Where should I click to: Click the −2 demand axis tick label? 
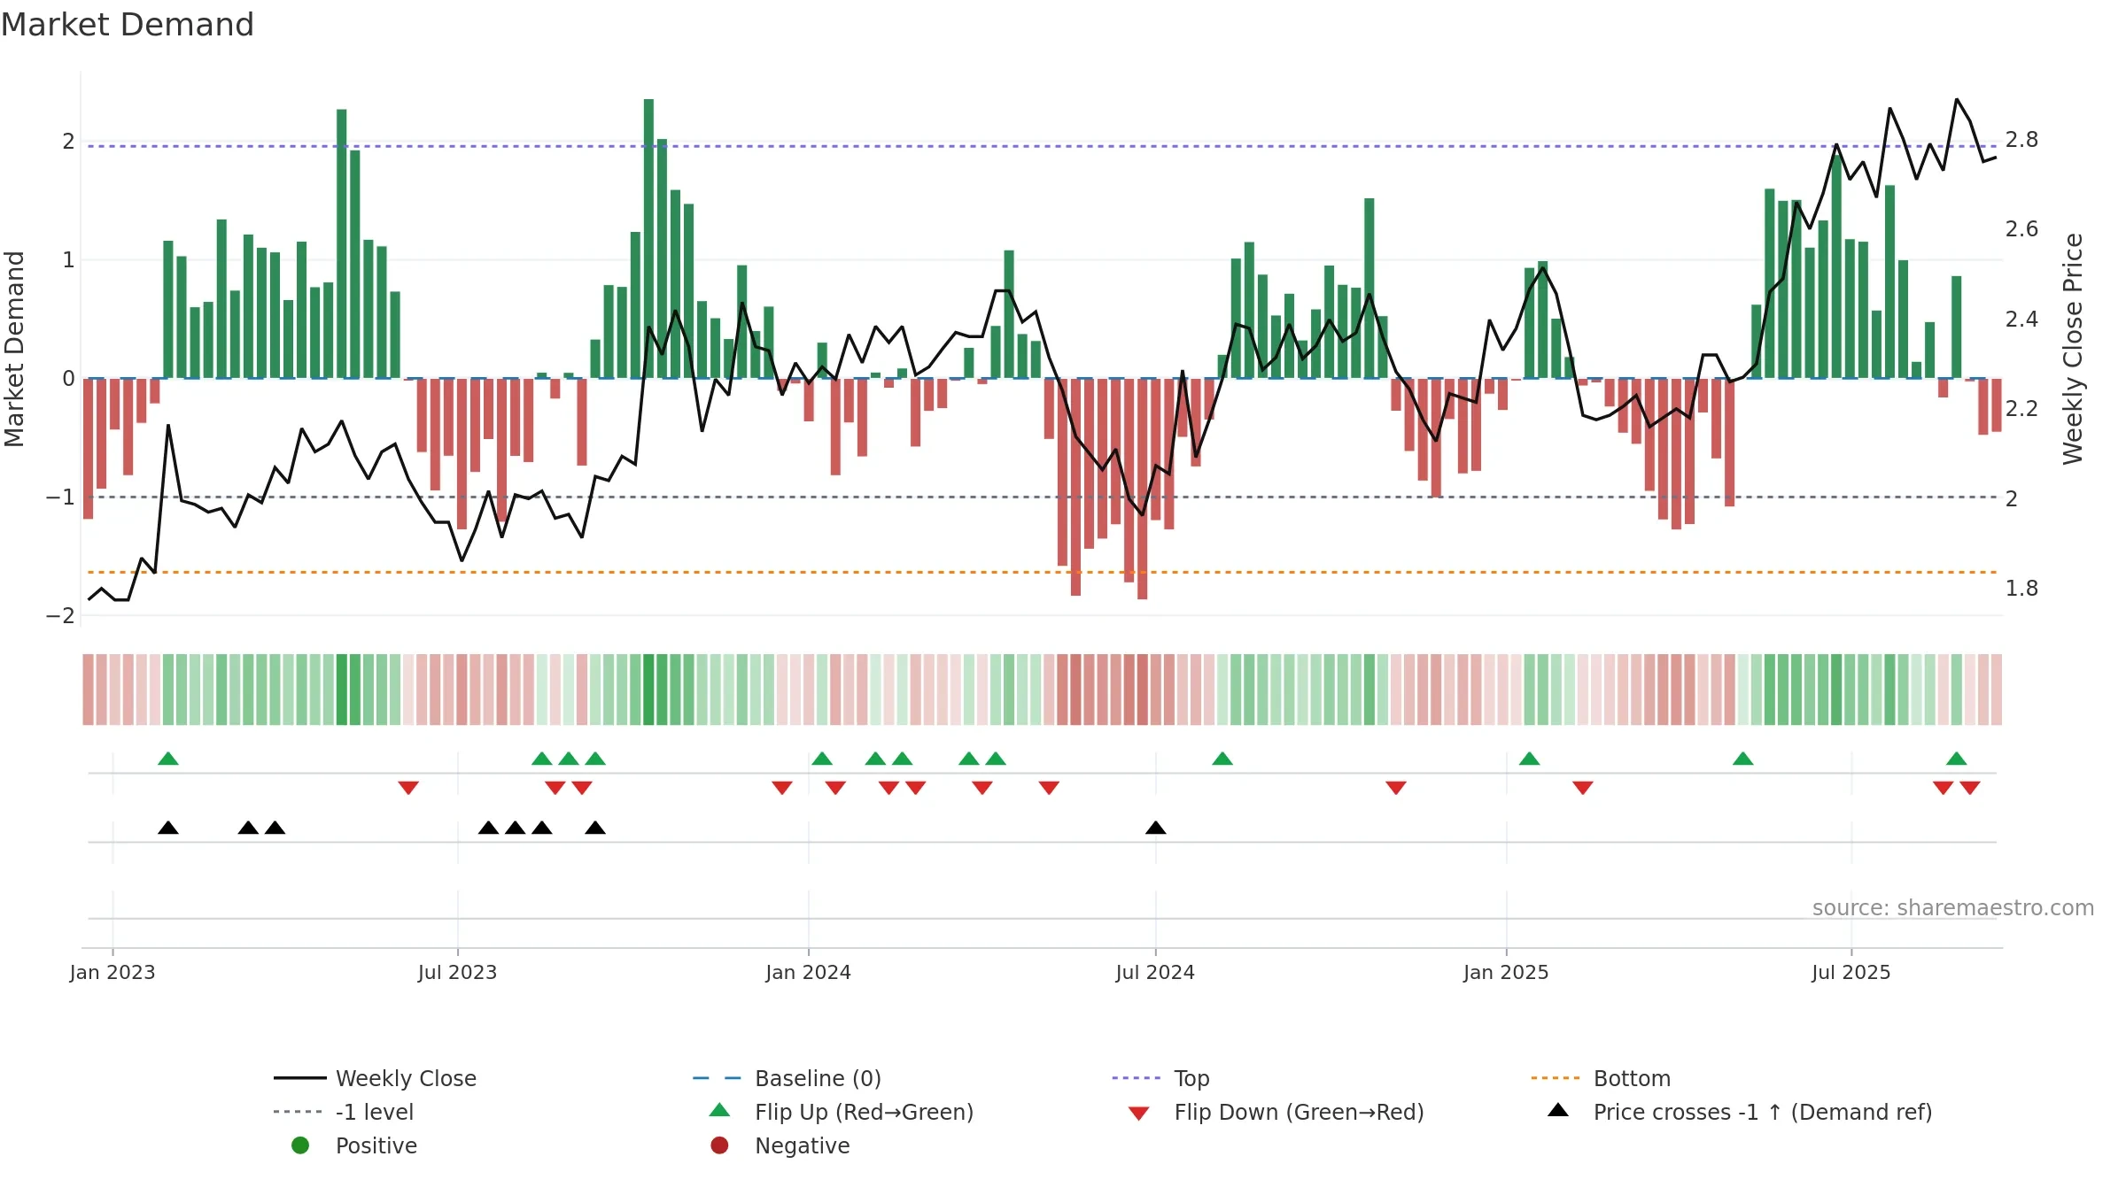click(x=60, y=615)
